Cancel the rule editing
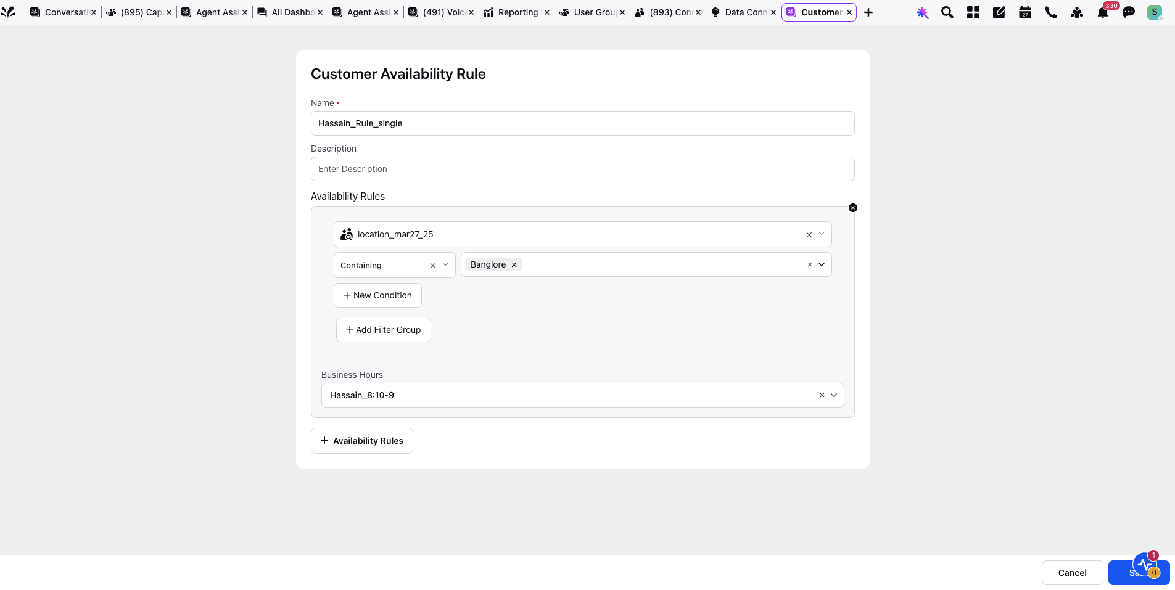The height and width of the screenshot is (590, 1175). click(1072, 573)
